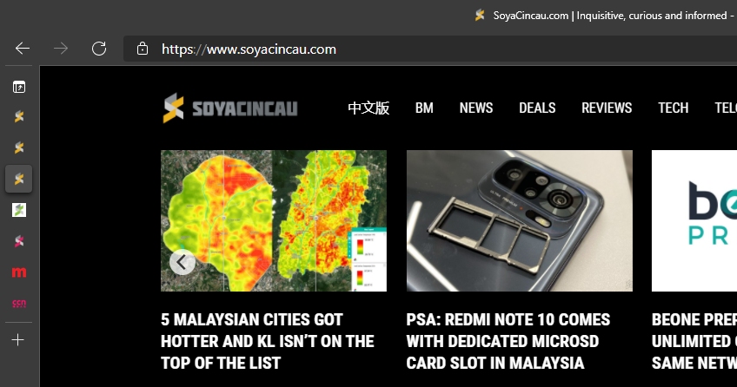737x387 pixels.
Task: Open the white-background SoyaCincau tab
Action: tap(19, 210)
